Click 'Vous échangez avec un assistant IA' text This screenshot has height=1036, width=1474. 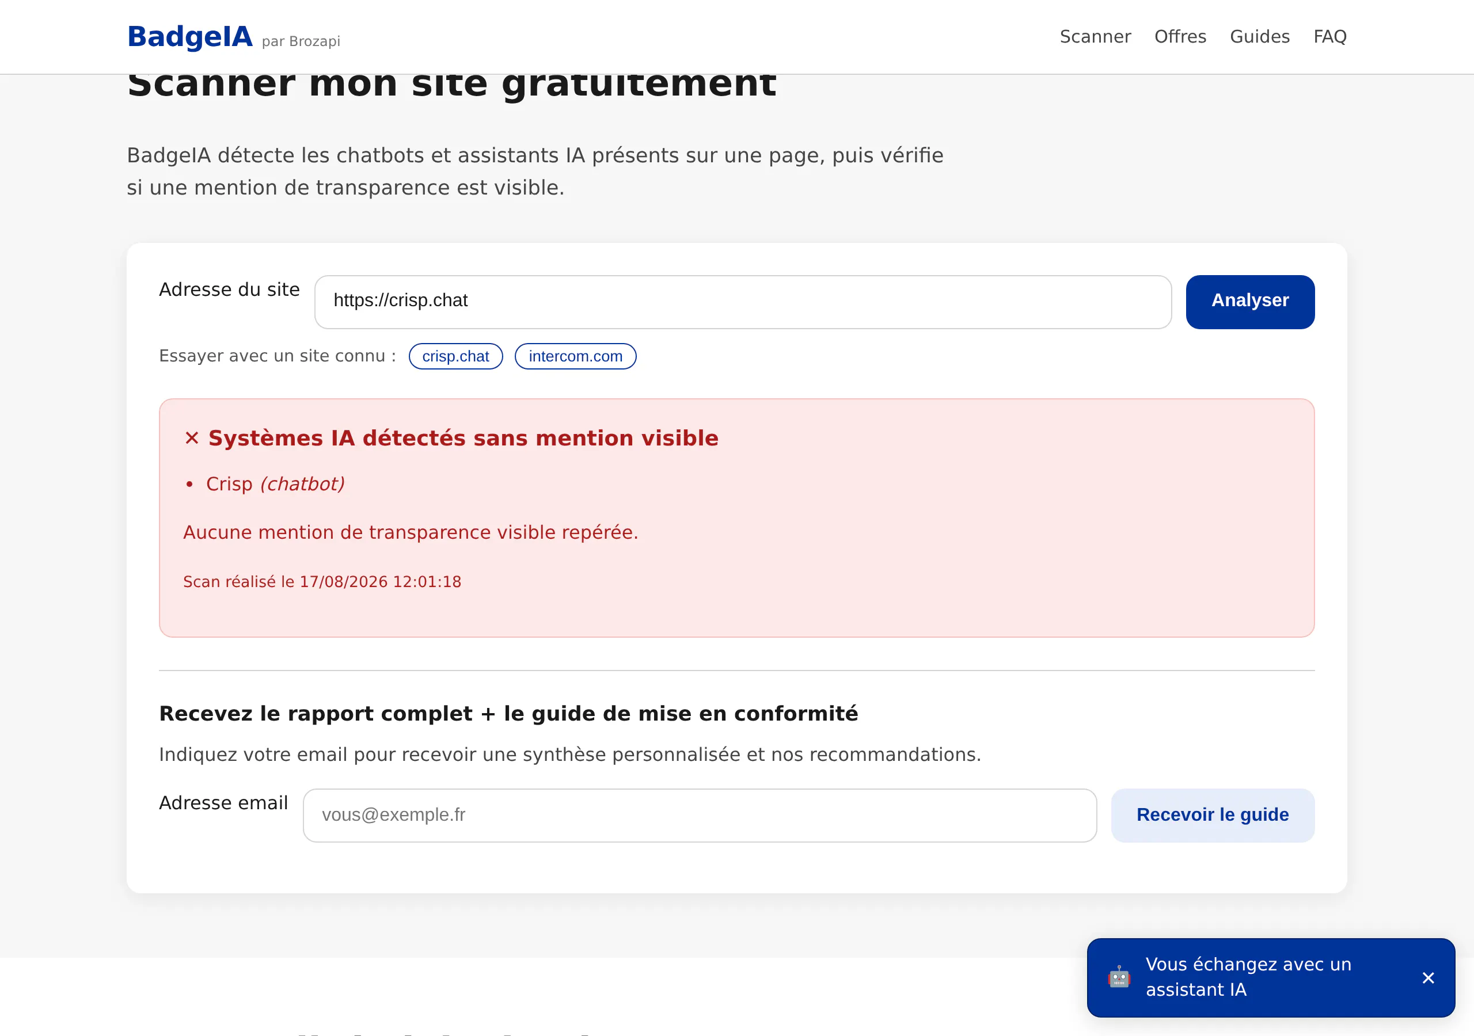1248,977
